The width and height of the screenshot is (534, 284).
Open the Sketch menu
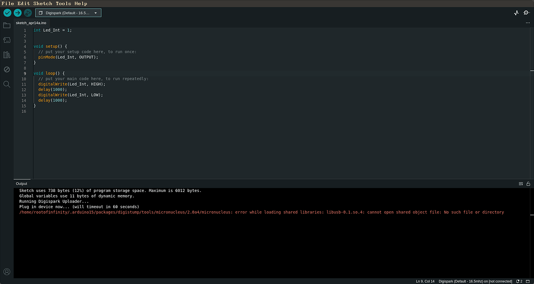43,4
